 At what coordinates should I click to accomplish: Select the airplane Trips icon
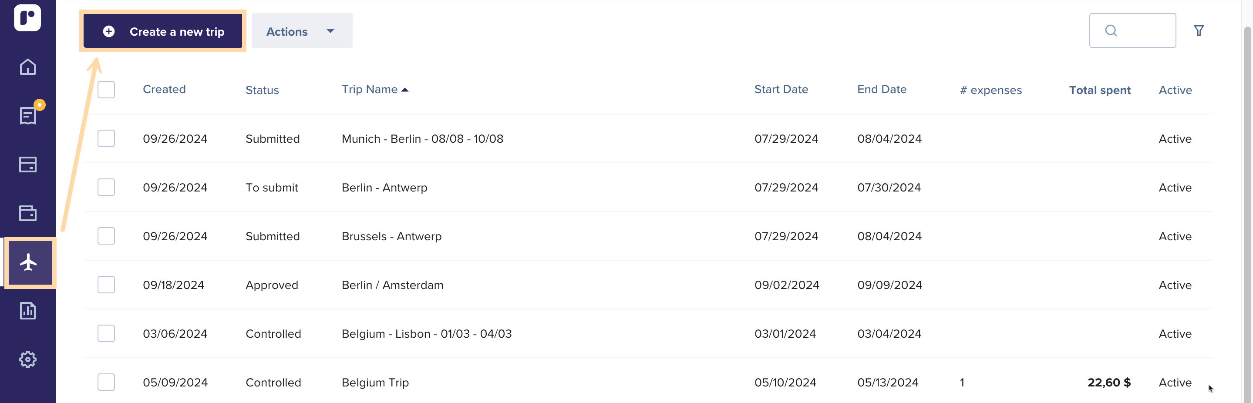point(29,262)
